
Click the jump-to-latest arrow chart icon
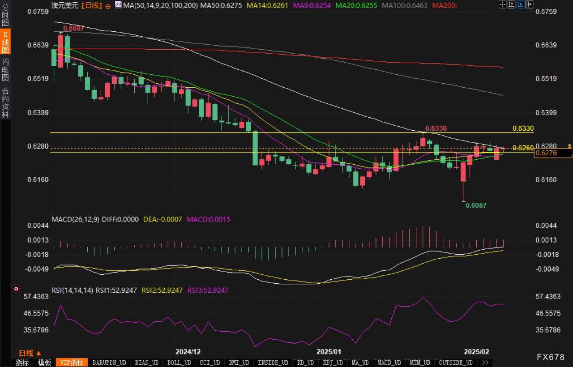point(530,4)
